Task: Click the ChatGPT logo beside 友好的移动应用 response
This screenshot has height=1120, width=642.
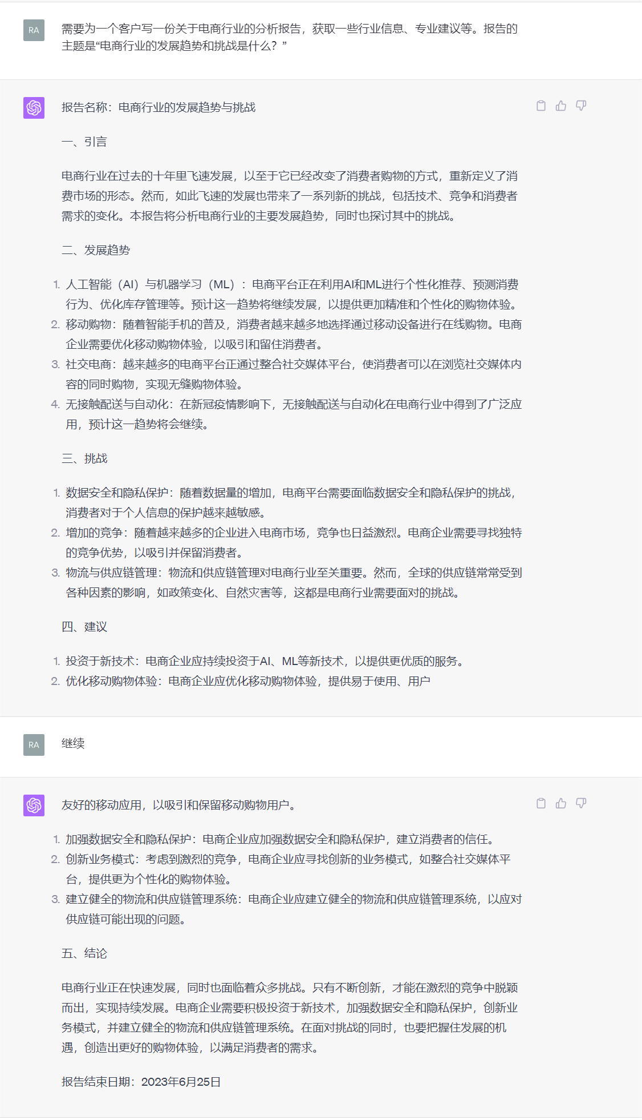Action: click(34, 805)
